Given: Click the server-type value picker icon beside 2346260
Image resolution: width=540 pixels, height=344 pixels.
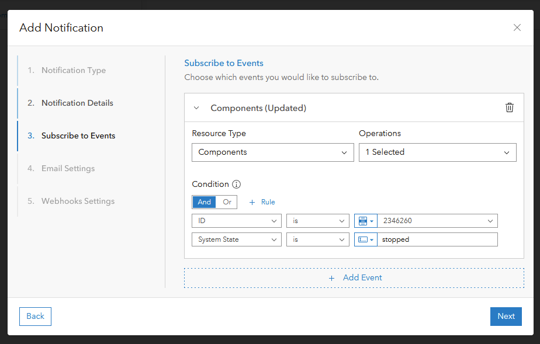Looking at the screenshot, I should (362, 221).
